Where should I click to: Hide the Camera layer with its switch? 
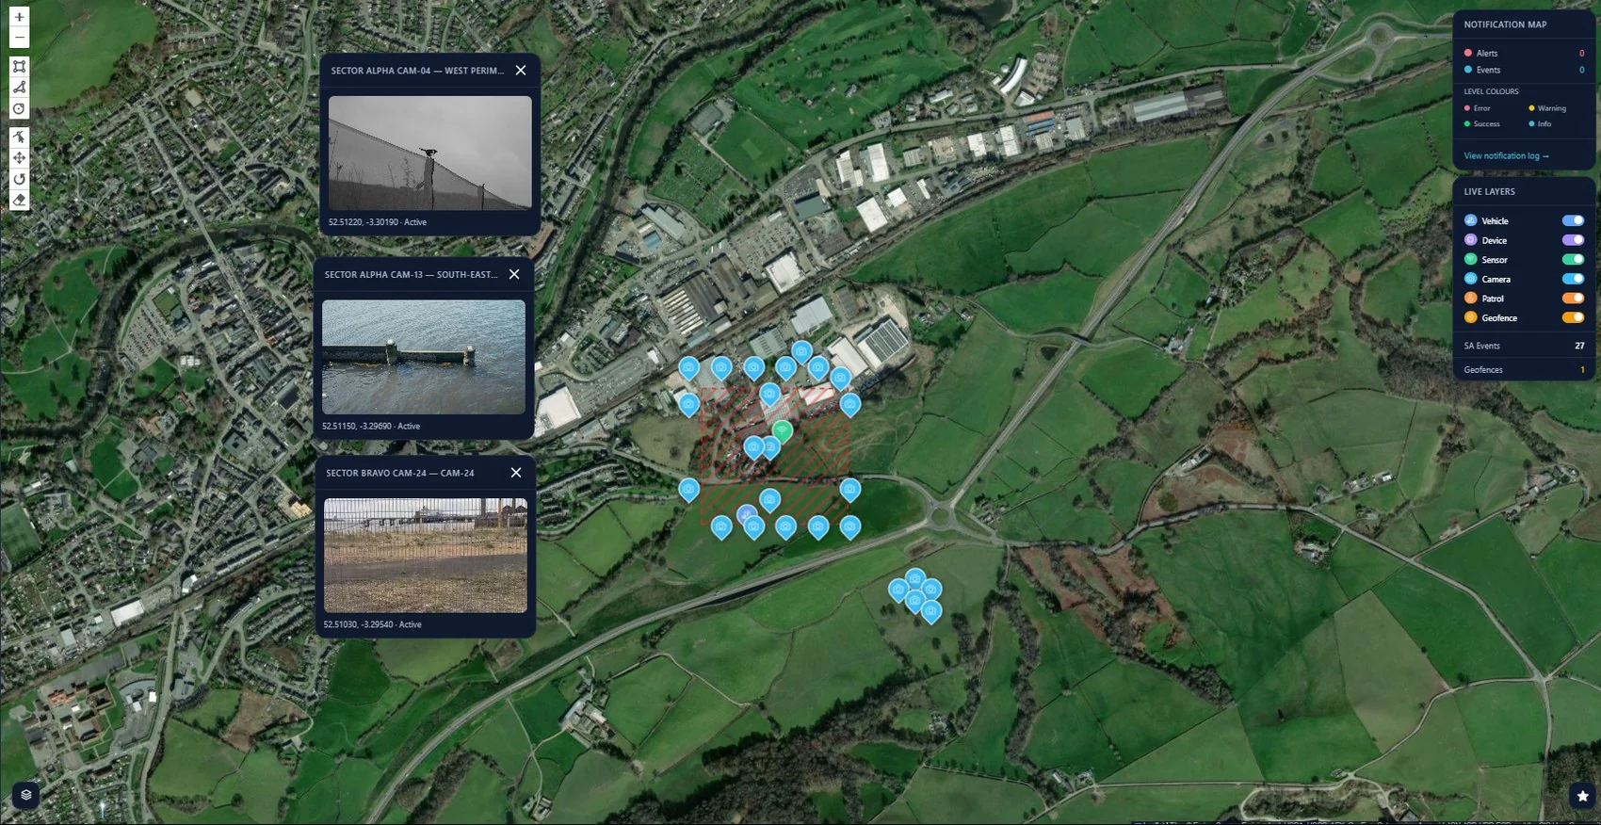point(1573,279)
